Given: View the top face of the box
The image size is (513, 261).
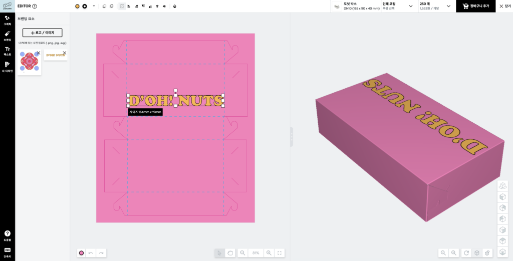Looking at the screenshot, I should [502, 241].
